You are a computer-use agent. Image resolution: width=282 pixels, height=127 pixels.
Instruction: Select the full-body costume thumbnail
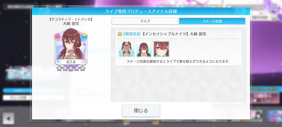point(127,49)
